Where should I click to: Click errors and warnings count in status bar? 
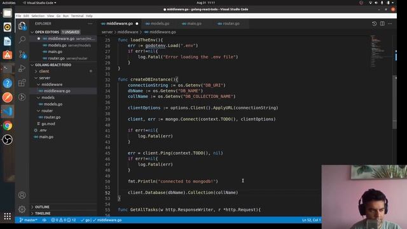pos(64,220)
